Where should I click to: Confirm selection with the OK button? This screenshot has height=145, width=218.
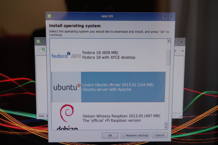[110, 135]
